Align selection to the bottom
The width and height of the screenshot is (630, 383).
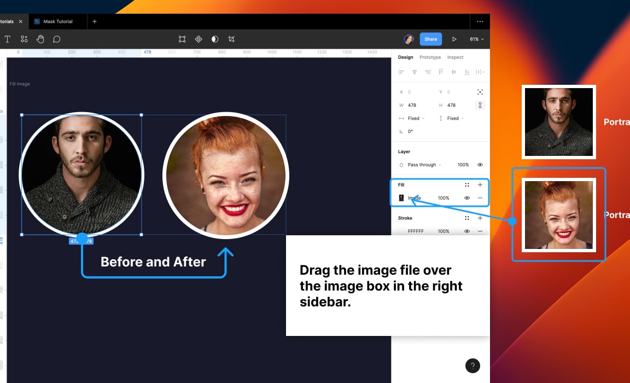click(x=467, y=72)
